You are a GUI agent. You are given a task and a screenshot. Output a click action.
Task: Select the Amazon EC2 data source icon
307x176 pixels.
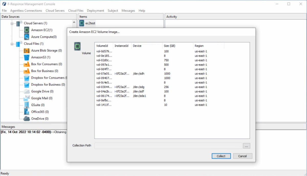click(x=27, y=30)
